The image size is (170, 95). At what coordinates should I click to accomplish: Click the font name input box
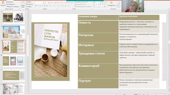pyautogui.click(x=39, y=3)
